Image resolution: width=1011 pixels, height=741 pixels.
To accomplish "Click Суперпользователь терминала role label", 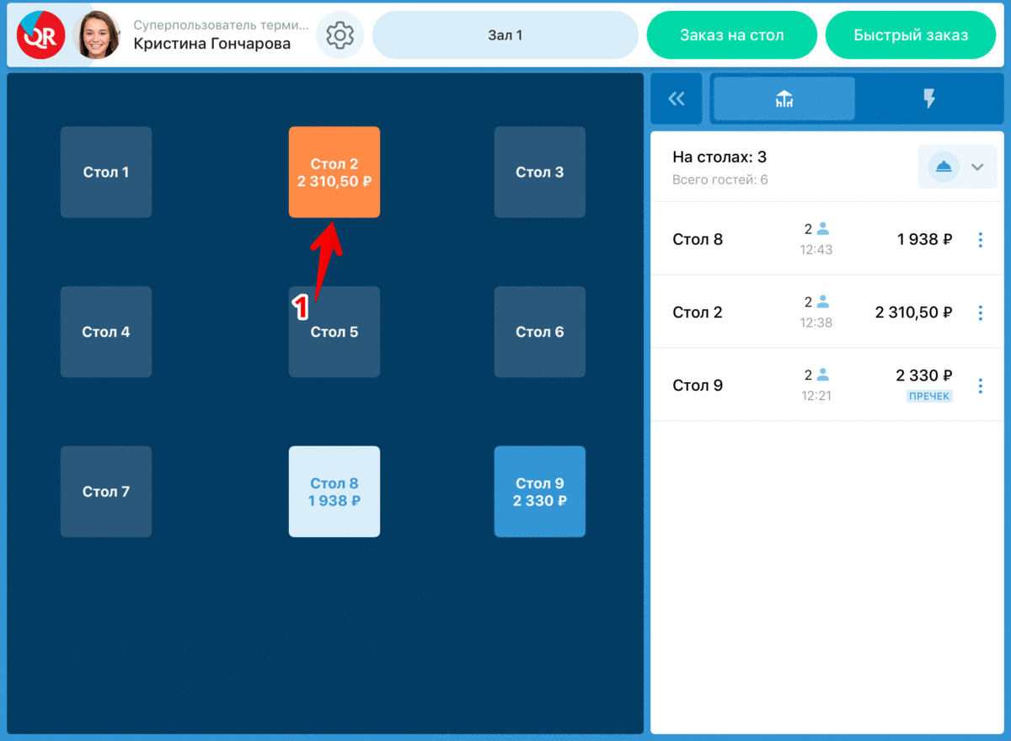I will pos(221,25).
